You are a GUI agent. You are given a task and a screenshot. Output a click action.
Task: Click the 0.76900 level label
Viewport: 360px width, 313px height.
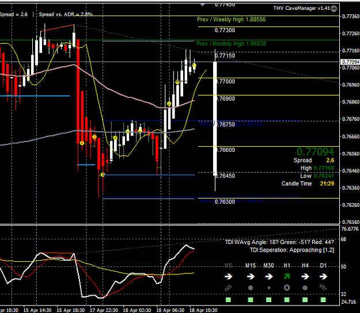click(226, 98)
